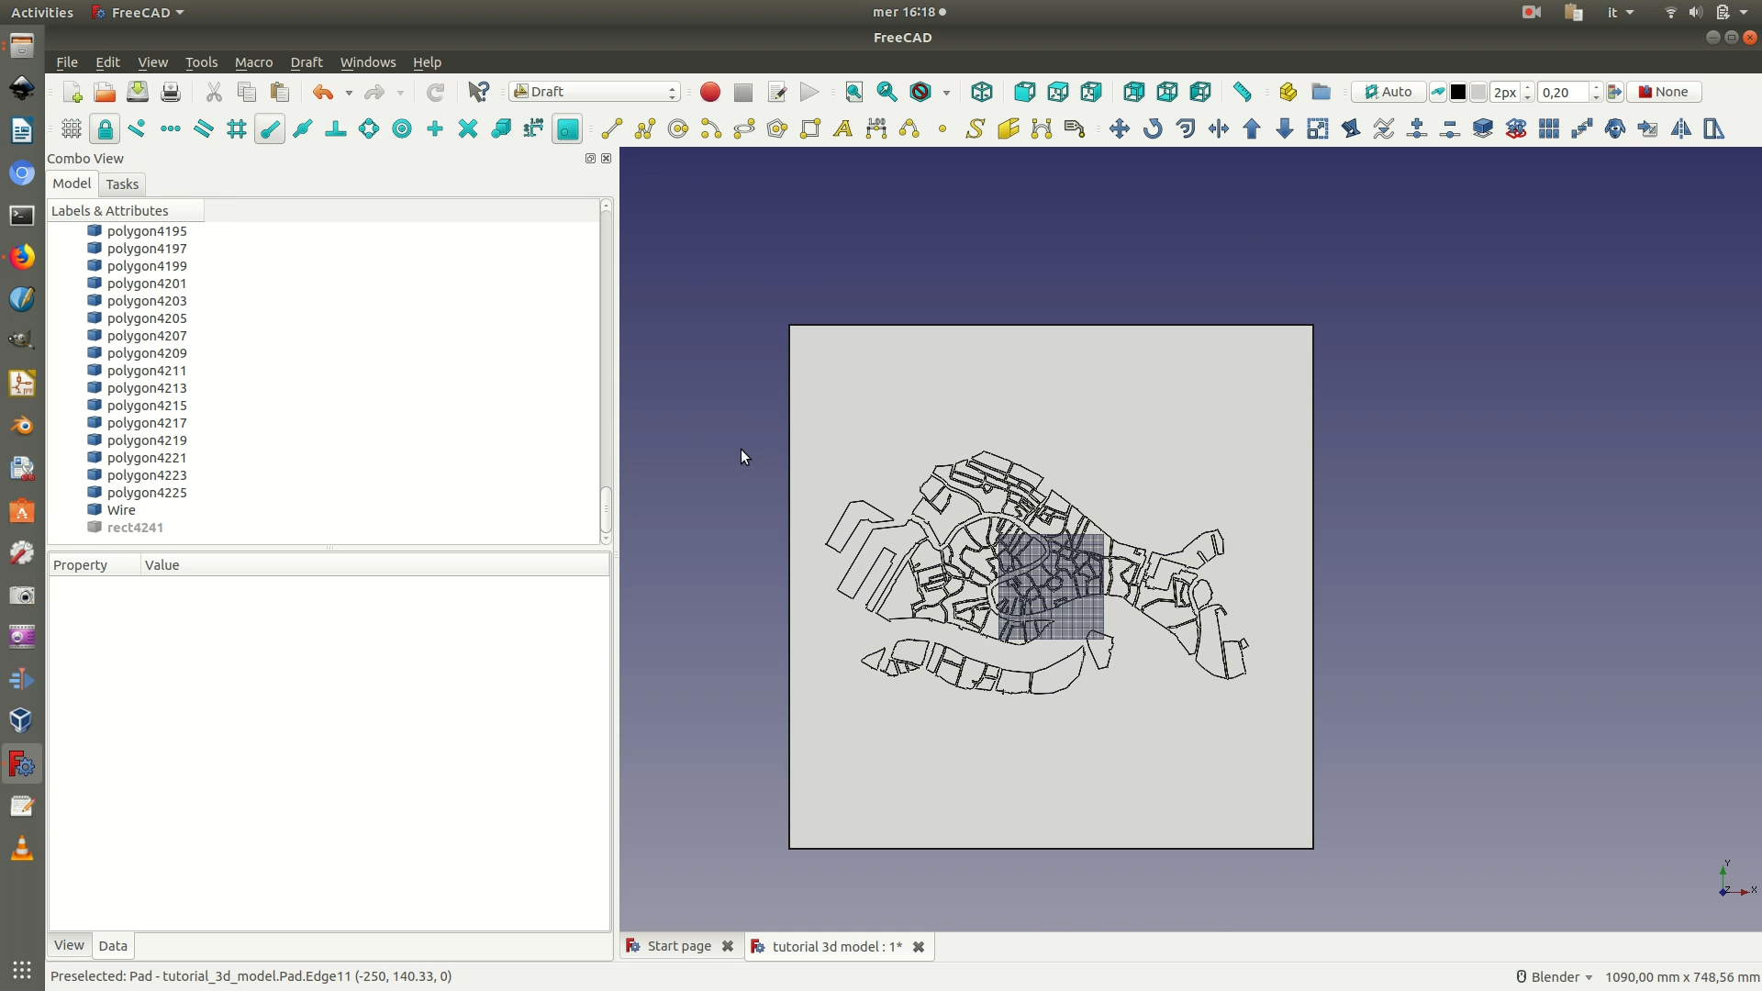The image size is (1762, 991).
Task: Toggle snap to perpendicular
Action: coord(336,129)
